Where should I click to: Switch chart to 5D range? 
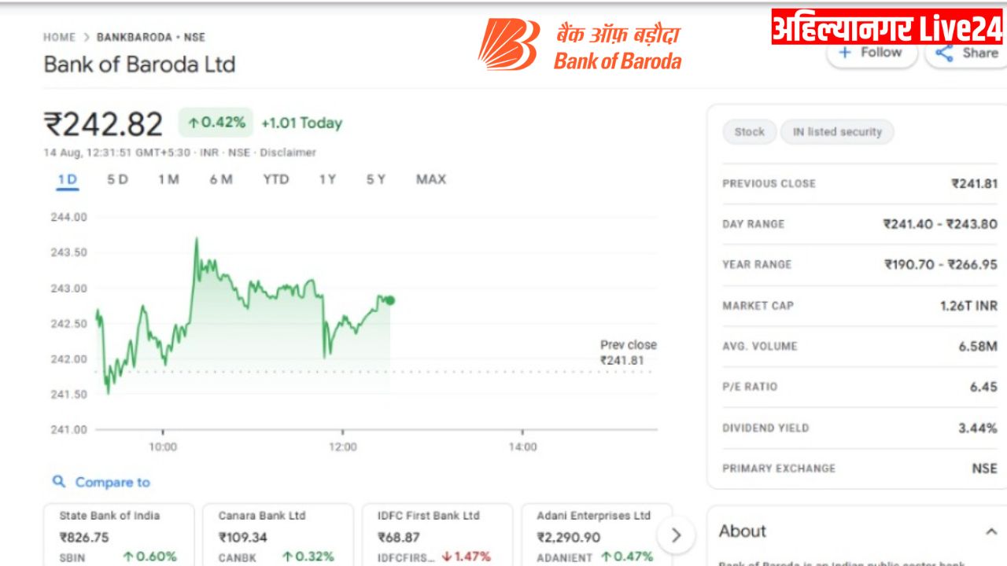pos(117,179)
